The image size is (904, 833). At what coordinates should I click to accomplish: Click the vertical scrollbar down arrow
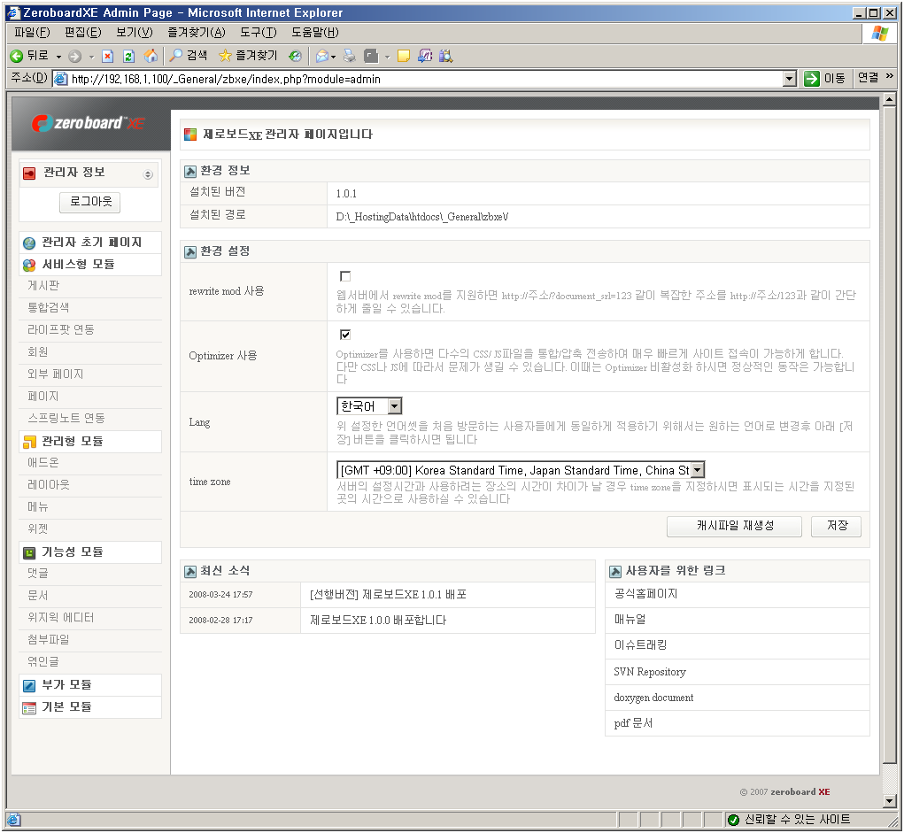coord(889,801)
